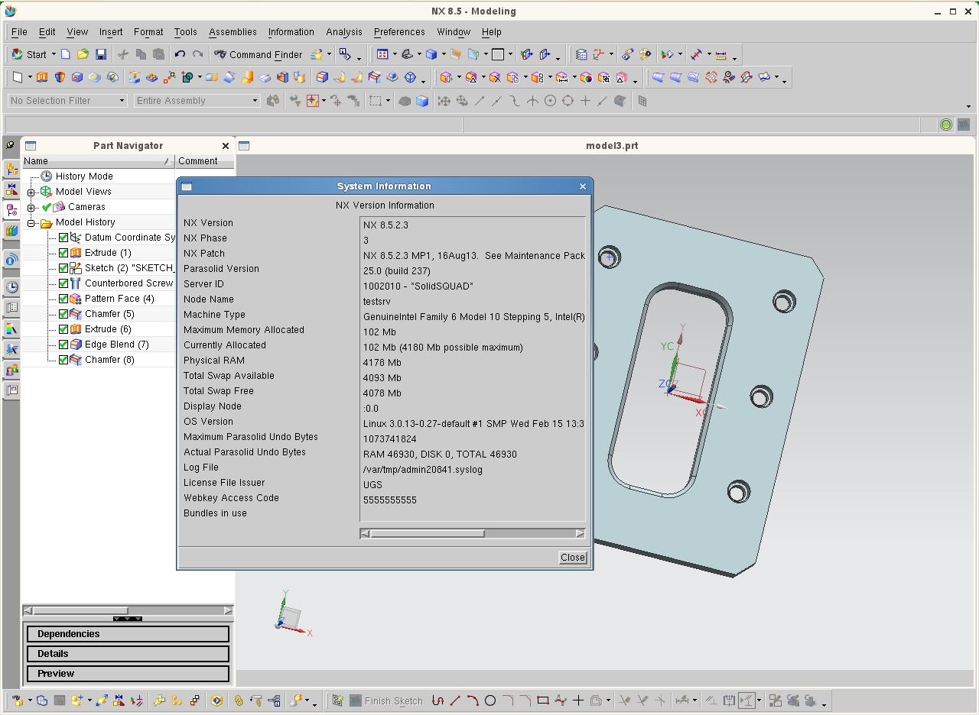
Task: Open the Help menu
Action: [492, 32]
